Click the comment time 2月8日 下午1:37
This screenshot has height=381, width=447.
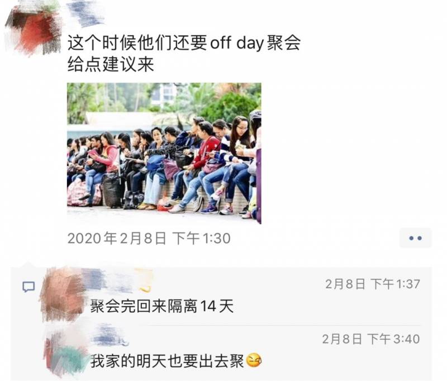(373, 284)
